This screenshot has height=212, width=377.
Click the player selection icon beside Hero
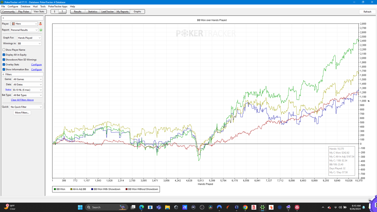point(40,24)
